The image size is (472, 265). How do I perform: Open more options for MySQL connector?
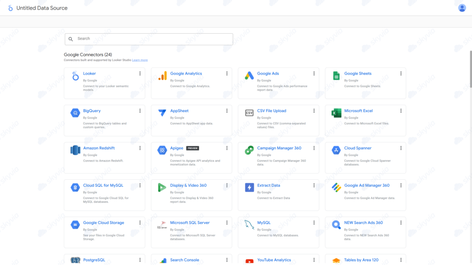point(314,223)
